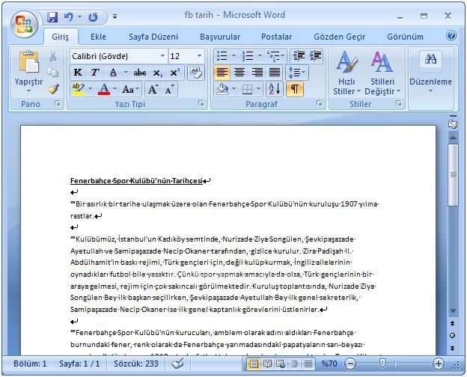467x377 pixels.
Task: Clear formatting with the eraser icon
Action: point(196,73)
